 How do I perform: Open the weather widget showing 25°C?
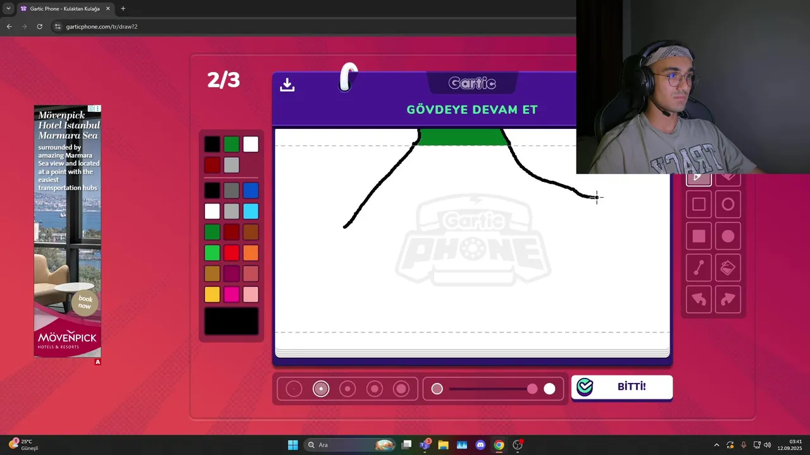[24, 445]
